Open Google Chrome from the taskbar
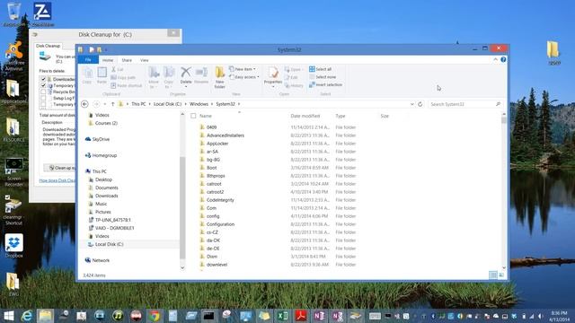The image size is (575, 323). click(155, 316)
